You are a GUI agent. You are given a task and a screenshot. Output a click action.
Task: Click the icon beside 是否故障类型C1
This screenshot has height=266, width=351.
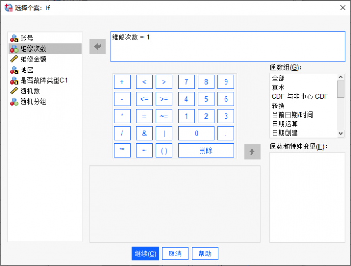[x=14, y=80]
